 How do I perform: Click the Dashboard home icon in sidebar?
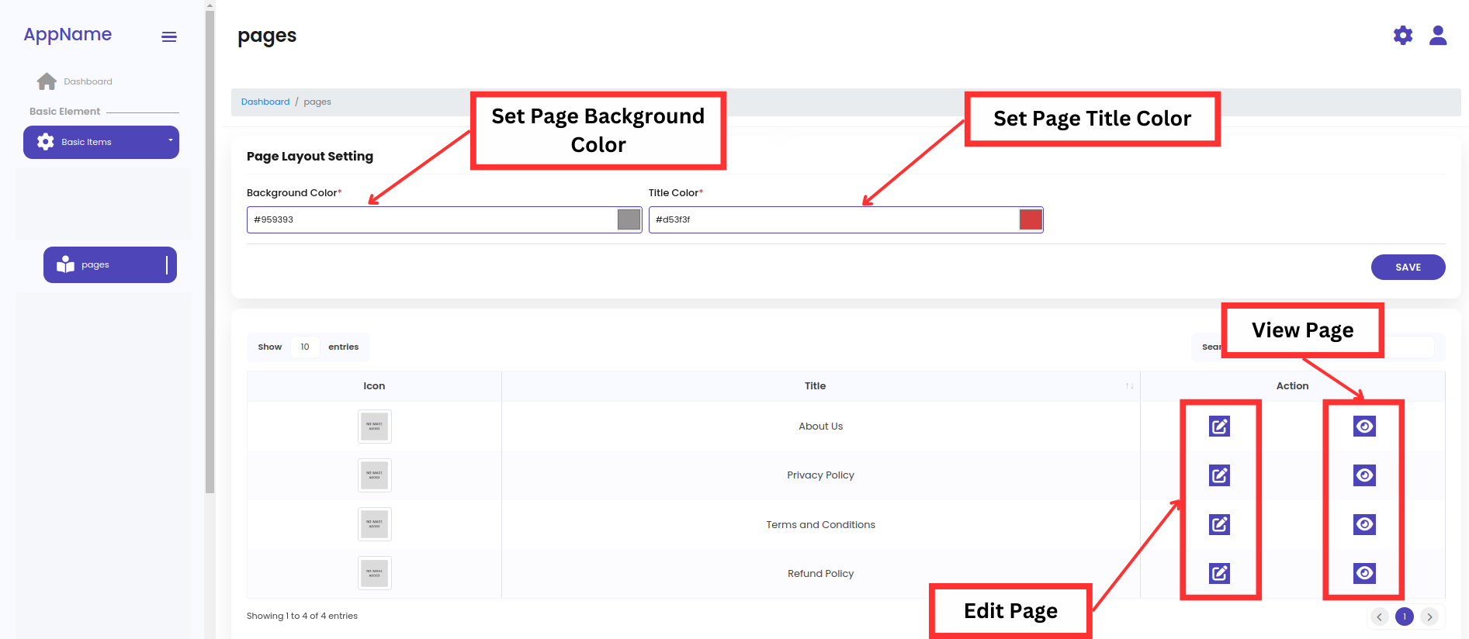coord(47,81)
